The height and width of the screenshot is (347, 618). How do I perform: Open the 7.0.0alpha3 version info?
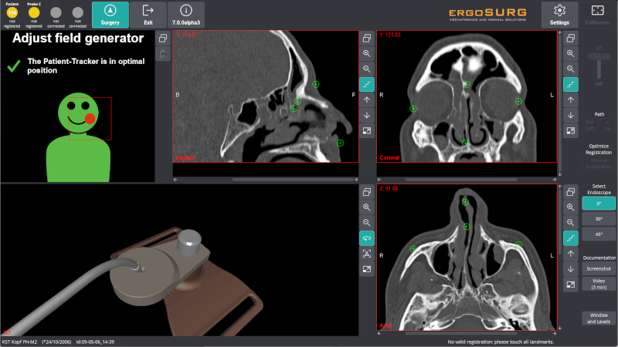point(185,12)
